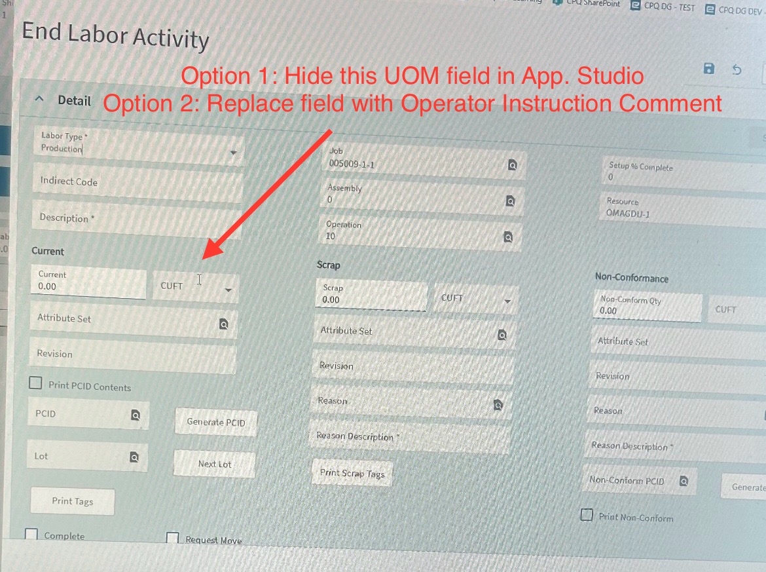Click the 'End Labor Activity' page title
766x572 pixels.
(116, 35)
